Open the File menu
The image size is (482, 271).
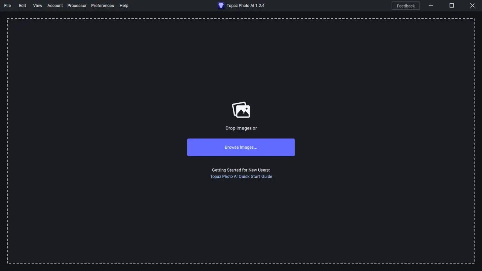coord(8,6)
